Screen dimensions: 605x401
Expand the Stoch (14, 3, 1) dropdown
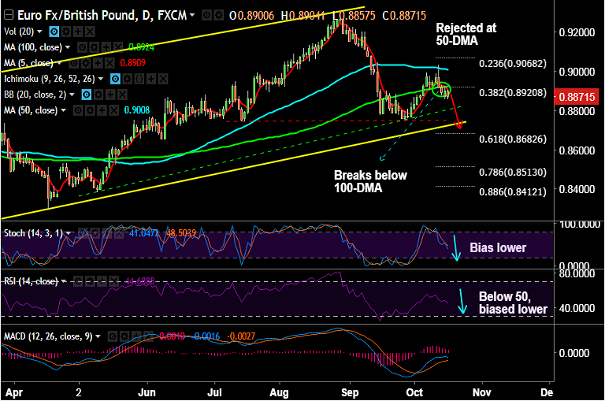(69, 233)
